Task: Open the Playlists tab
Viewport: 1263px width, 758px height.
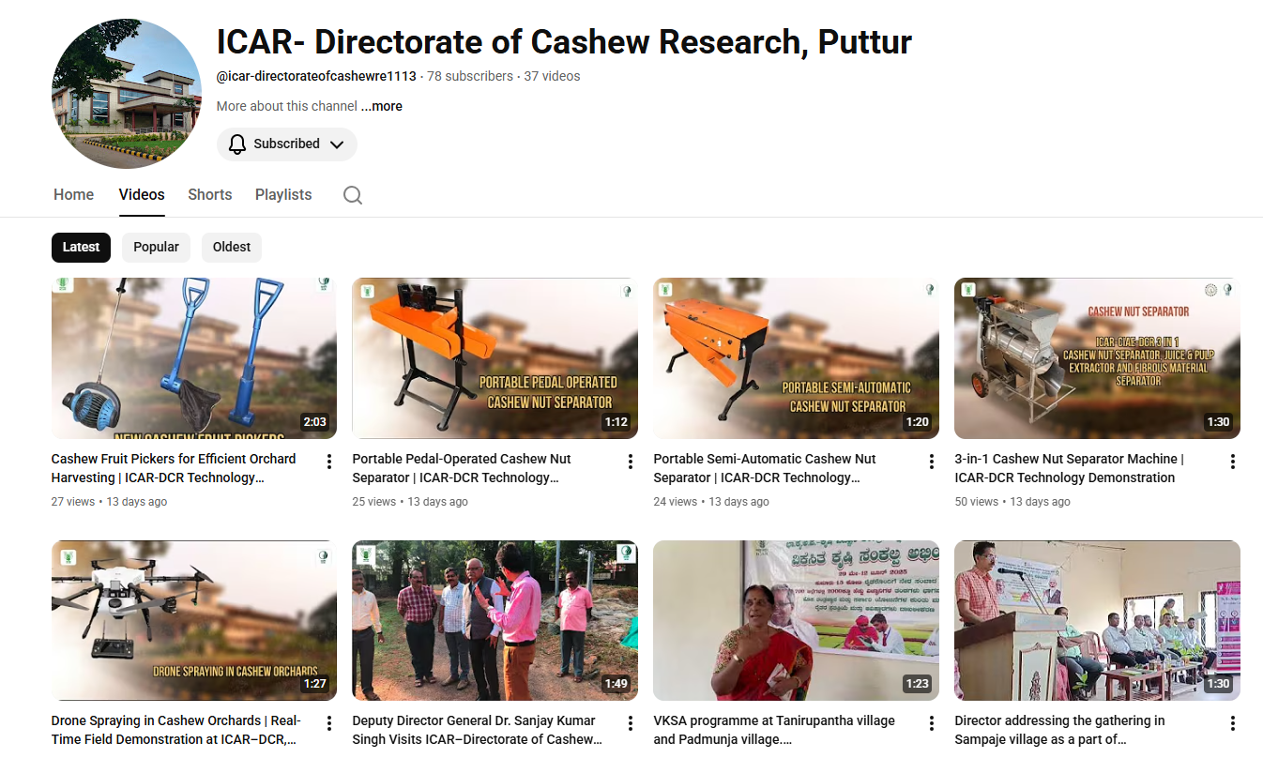Action: click(283, 194)
